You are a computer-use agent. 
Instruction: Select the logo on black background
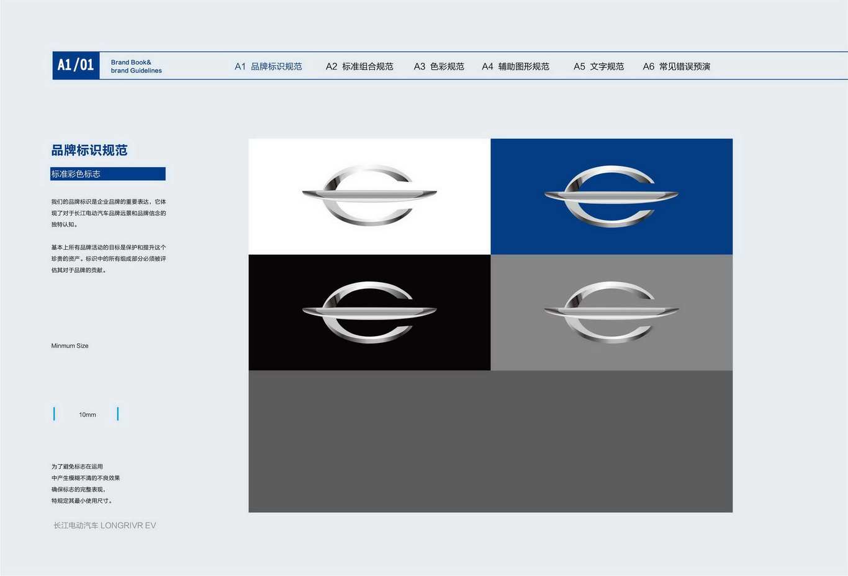coord(369,313)
